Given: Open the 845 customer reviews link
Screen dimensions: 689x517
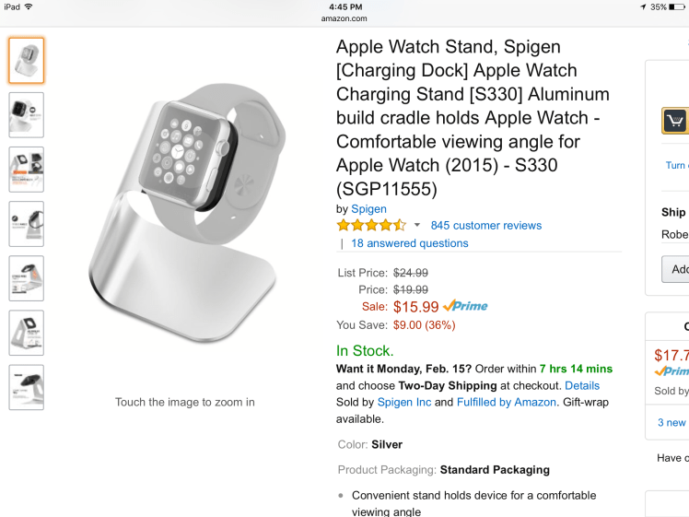Looking at the screenshot, I should point(485,225).
